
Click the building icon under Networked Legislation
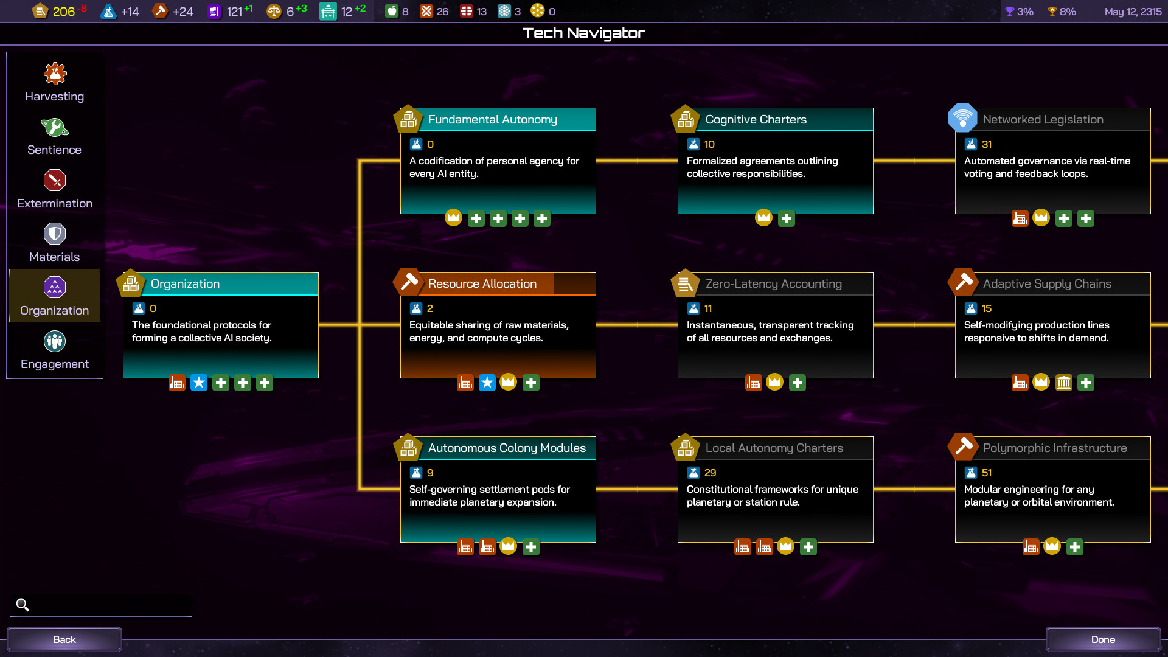click(1020, 218)
